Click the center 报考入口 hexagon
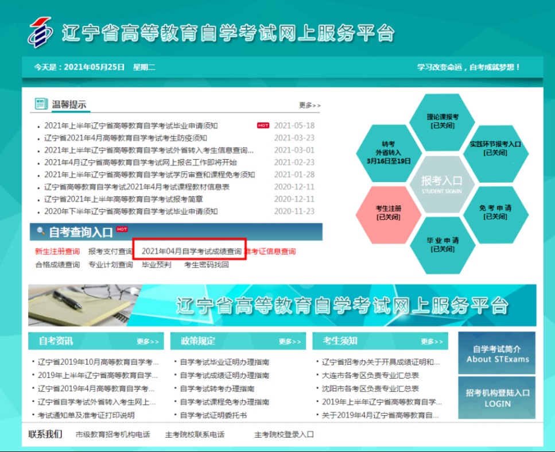This screenshot has width=555, height=452. coord(441,184)
